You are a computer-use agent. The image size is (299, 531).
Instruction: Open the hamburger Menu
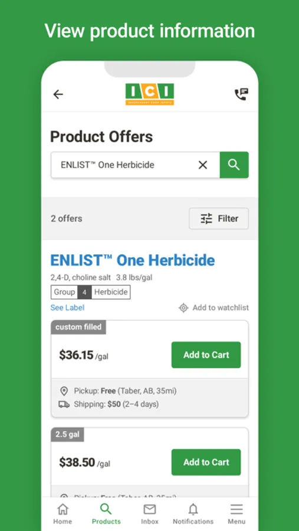coord(236,514)
